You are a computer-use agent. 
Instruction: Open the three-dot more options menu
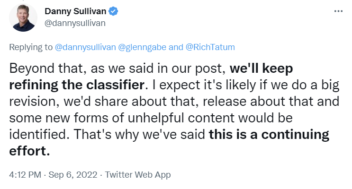point(338,11)
